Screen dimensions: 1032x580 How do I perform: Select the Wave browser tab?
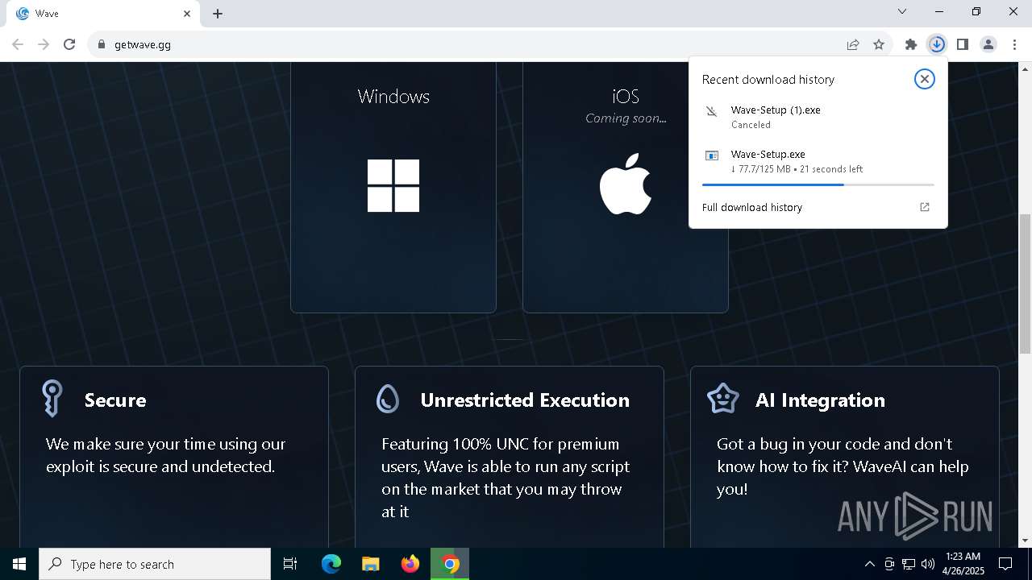click(102, 14)
